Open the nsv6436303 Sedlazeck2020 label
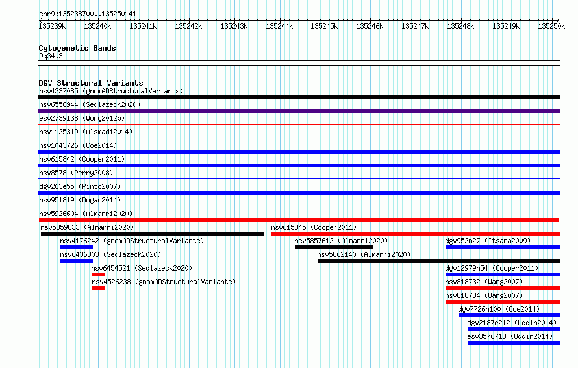The width and height of the screenshot is (578, 368). point(110,254)
